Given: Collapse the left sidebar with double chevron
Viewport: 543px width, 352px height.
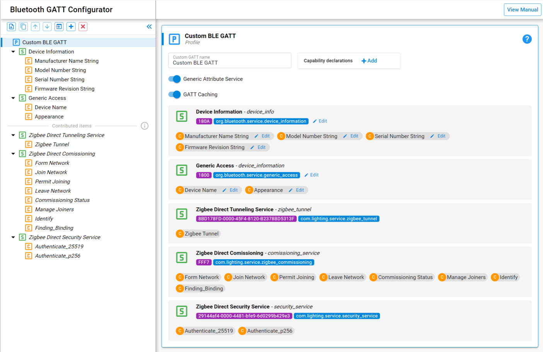Looking at the screenshot, I should tap(149, 27).
